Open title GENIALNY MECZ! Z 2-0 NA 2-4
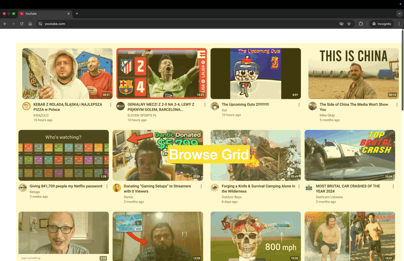Viewport: 404px width, 261px height. pyautogui.click(x=161, y=107)
